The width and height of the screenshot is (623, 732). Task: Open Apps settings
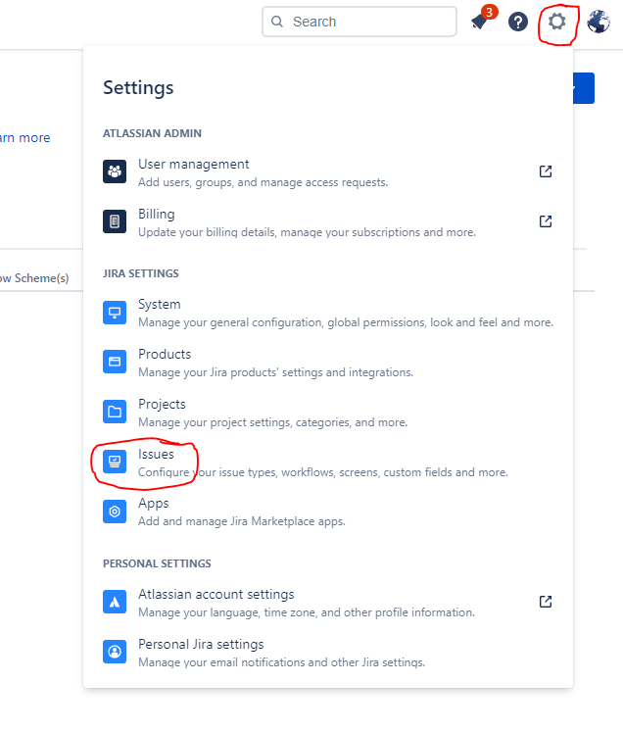(x=327, y=512)
